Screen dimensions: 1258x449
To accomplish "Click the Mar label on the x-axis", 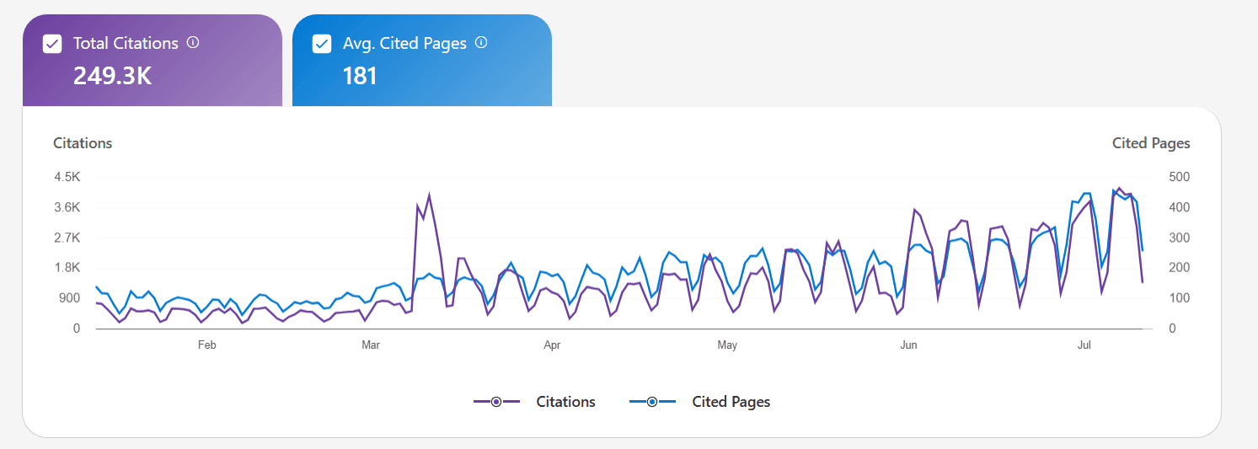I will pos(371,345).
